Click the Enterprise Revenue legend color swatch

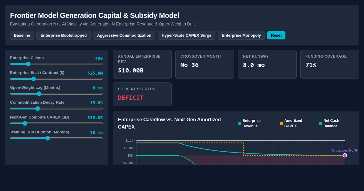240,123
